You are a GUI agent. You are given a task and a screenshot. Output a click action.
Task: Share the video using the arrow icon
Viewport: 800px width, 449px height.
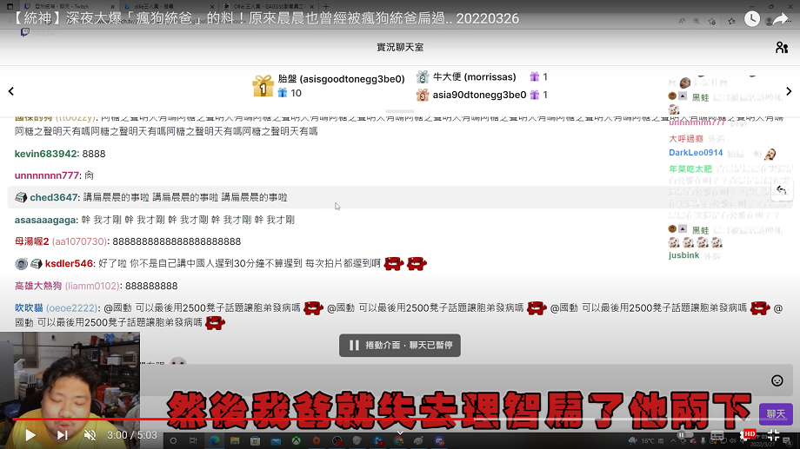click(781, 19)
